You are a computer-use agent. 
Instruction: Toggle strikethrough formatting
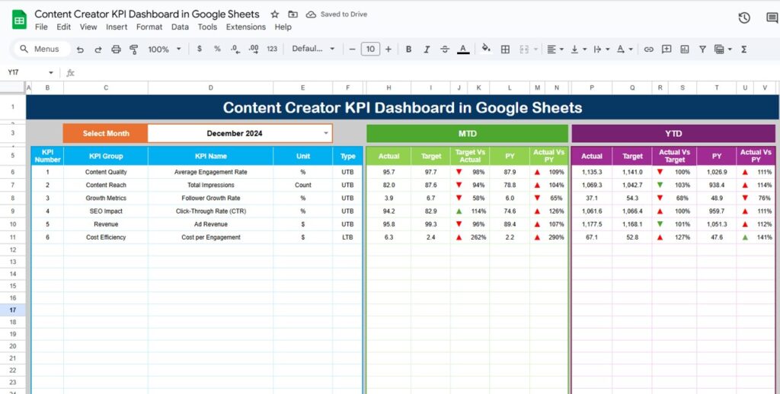point(445,49)
